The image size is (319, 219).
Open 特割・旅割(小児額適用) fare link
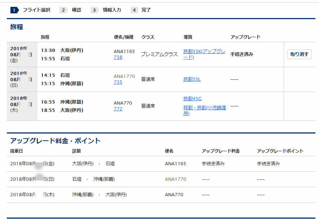pyautogui.click(x=204, y=110)
